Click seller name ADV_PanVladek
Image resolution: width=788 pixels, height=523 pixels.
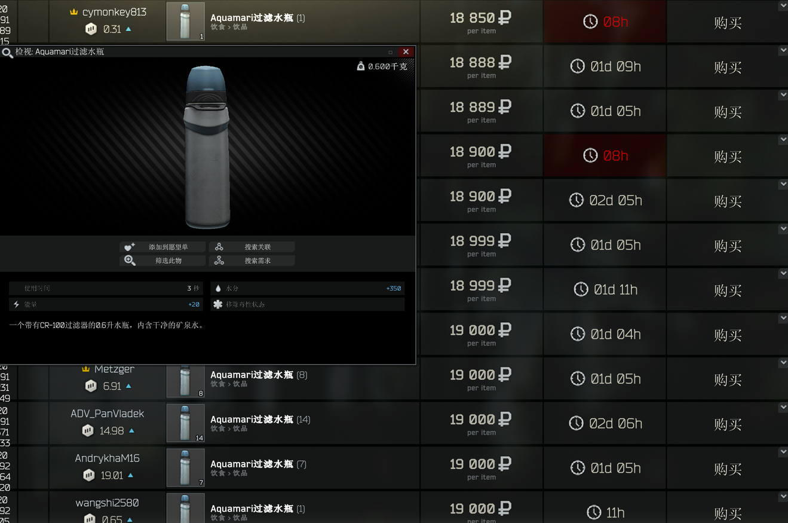pos(108,414)
